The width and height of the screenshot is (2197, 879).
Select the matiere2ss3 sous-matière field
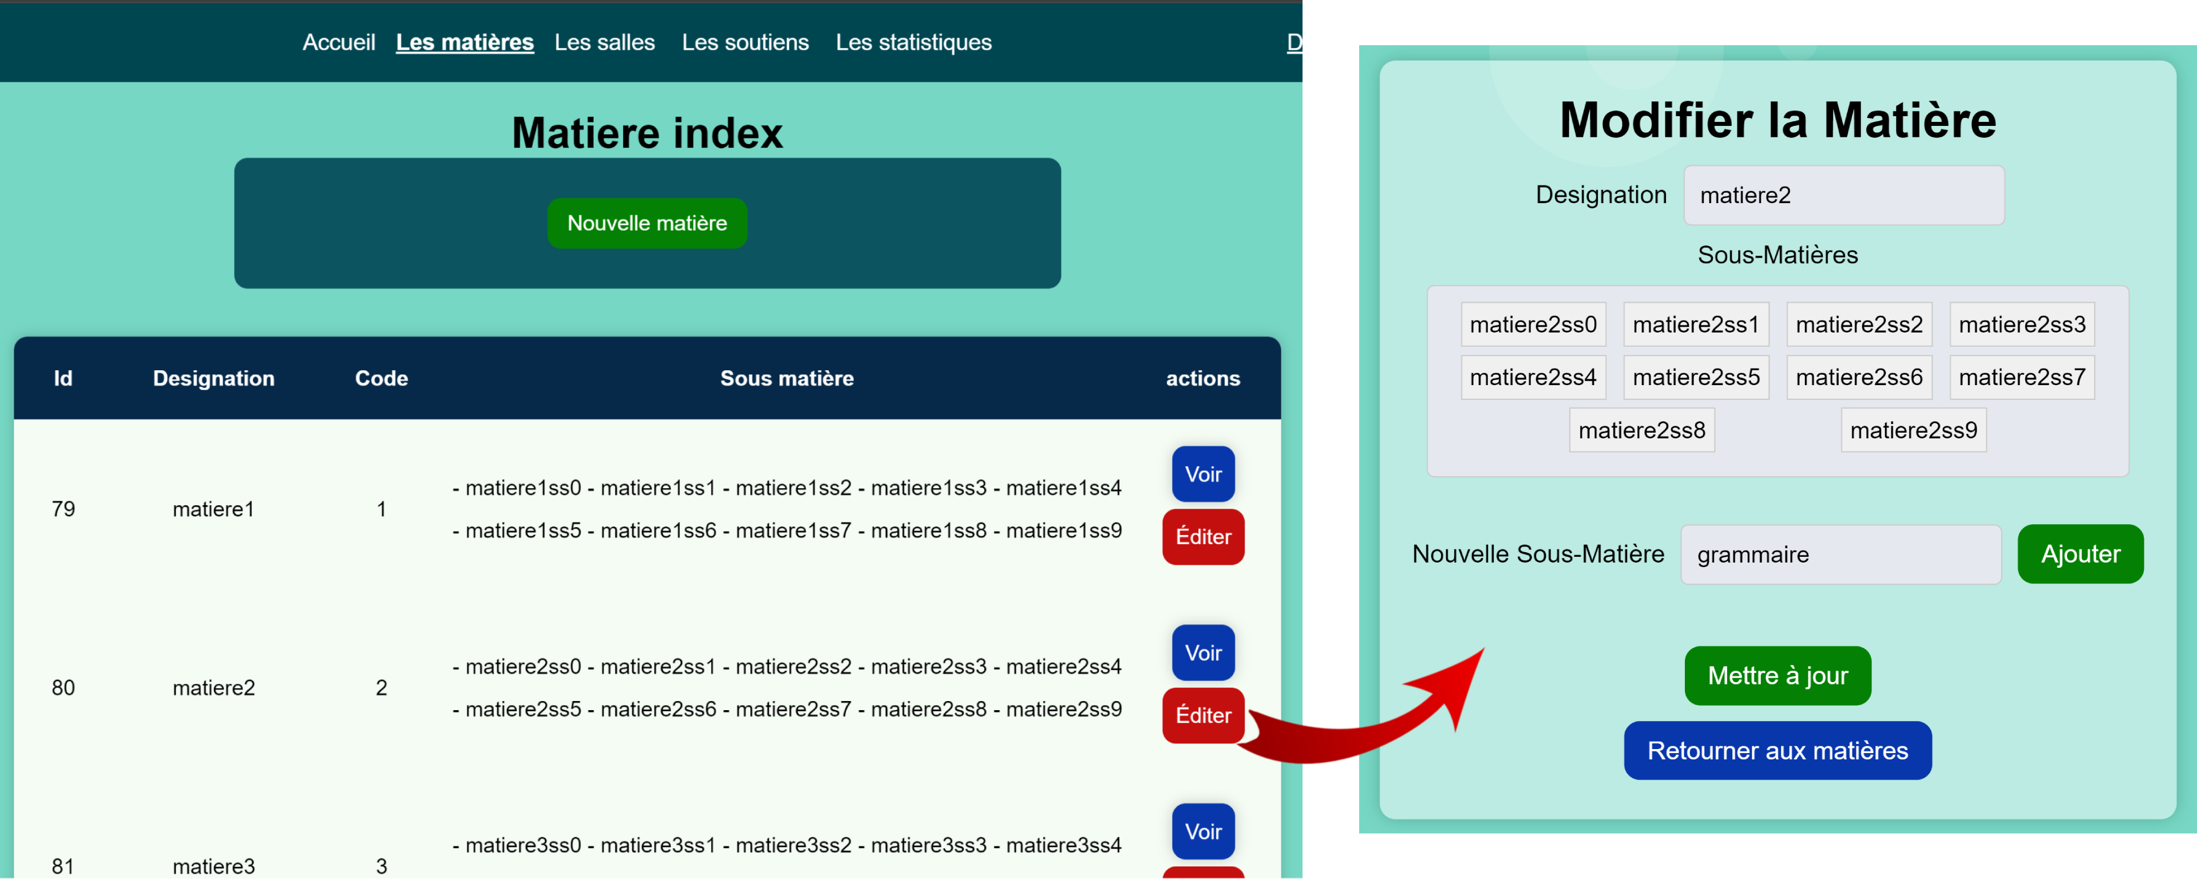[x=2021, y=324]
